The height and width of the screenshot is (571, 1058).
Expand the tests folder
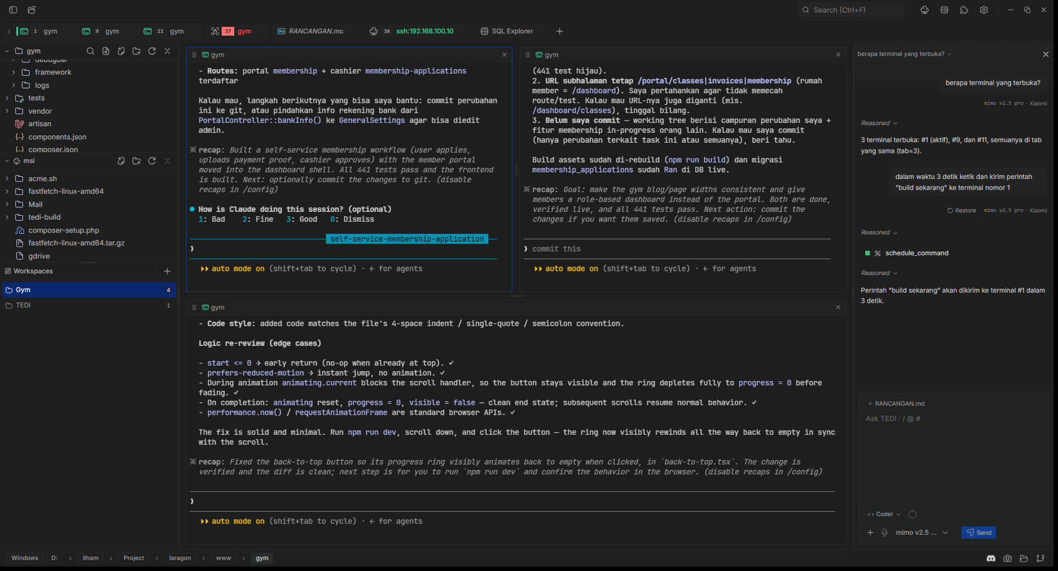(x=7, y=98)
